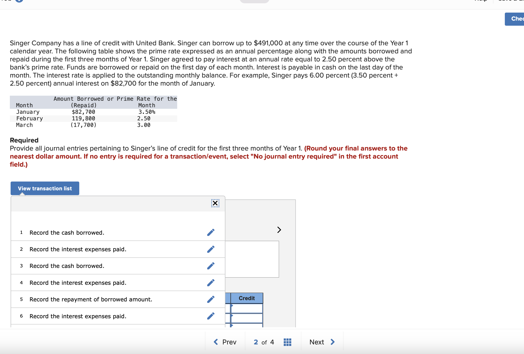Select row 5 'Record the repayment of borrowed amount'

91,299
